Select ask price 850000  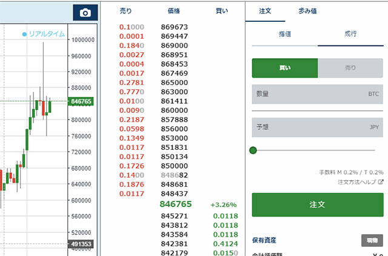174,166
